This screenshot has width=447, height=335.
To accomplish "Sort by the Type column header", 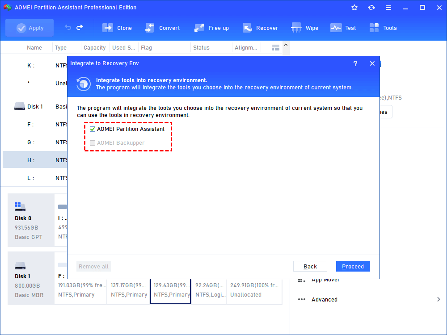I will tap(61, 48).
